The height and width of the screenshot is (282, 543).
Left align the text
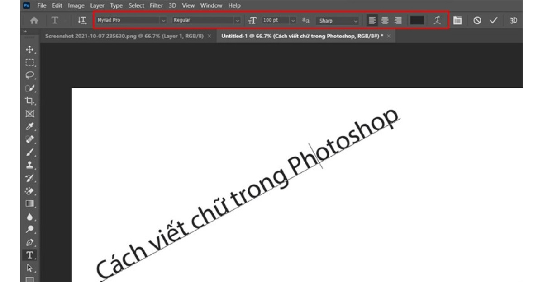click(x=372, y=20)
